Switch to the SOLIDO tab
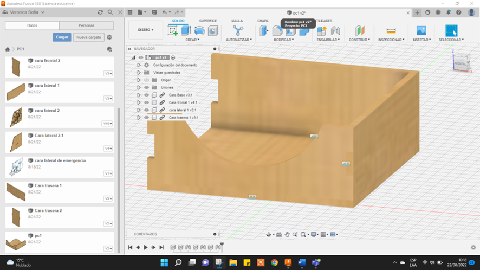 click(178, 21)
